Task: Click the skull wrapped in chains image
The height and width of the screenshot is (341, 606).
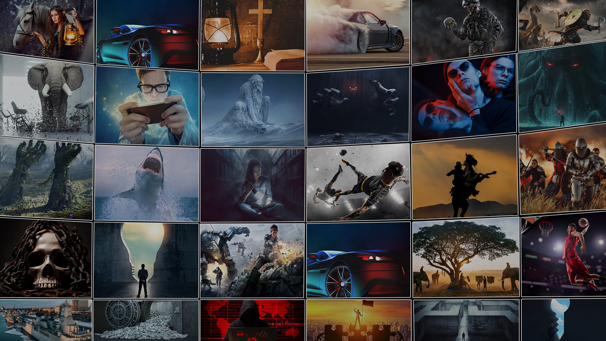Action: point(46,259)
